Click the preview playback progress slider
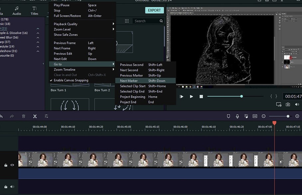 [235, 97]
